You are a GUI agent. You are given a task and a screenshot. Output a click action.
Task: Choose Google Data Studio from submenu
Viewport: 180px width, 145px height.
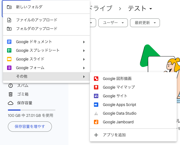pos(133,113)
